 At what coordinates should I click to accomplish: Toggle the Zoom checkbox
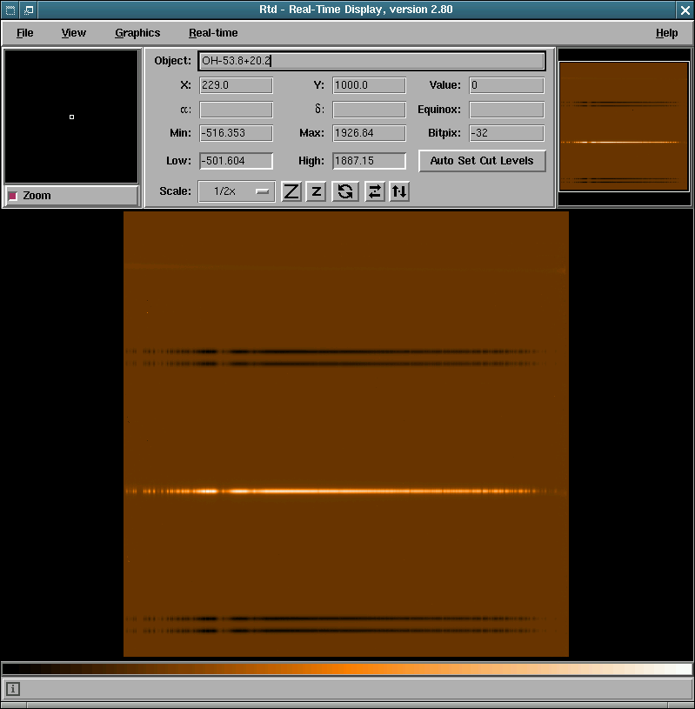point(13,196)
